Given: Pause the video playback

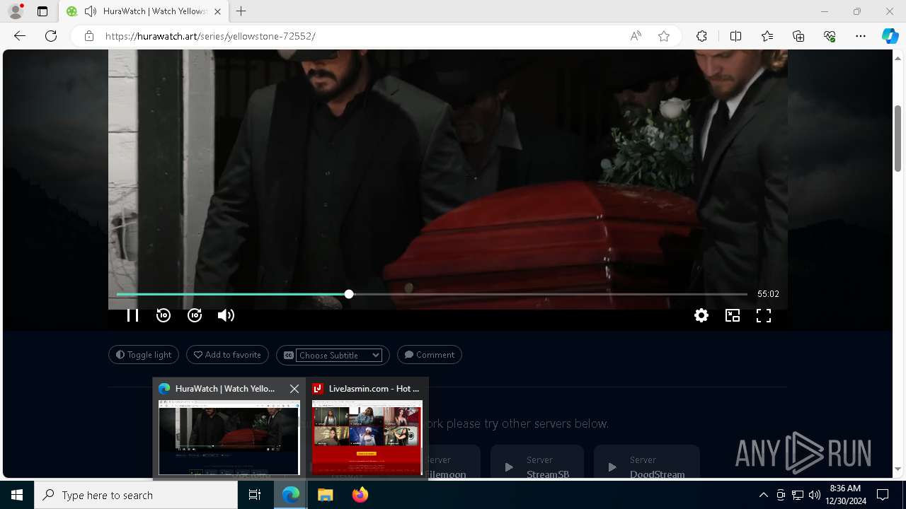Looking at the screenshot, I should [x=132, y=315].
